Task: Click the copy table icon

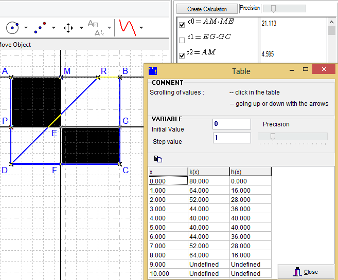Action: (x=158, y=159)
